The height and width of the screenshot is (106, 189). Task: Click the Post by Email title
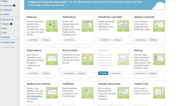[x=70, y=50]
